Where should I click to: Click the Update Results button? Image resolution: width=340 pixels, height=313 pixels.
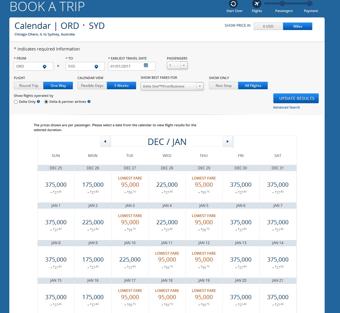pyautogui.click(x=296, y=98)
